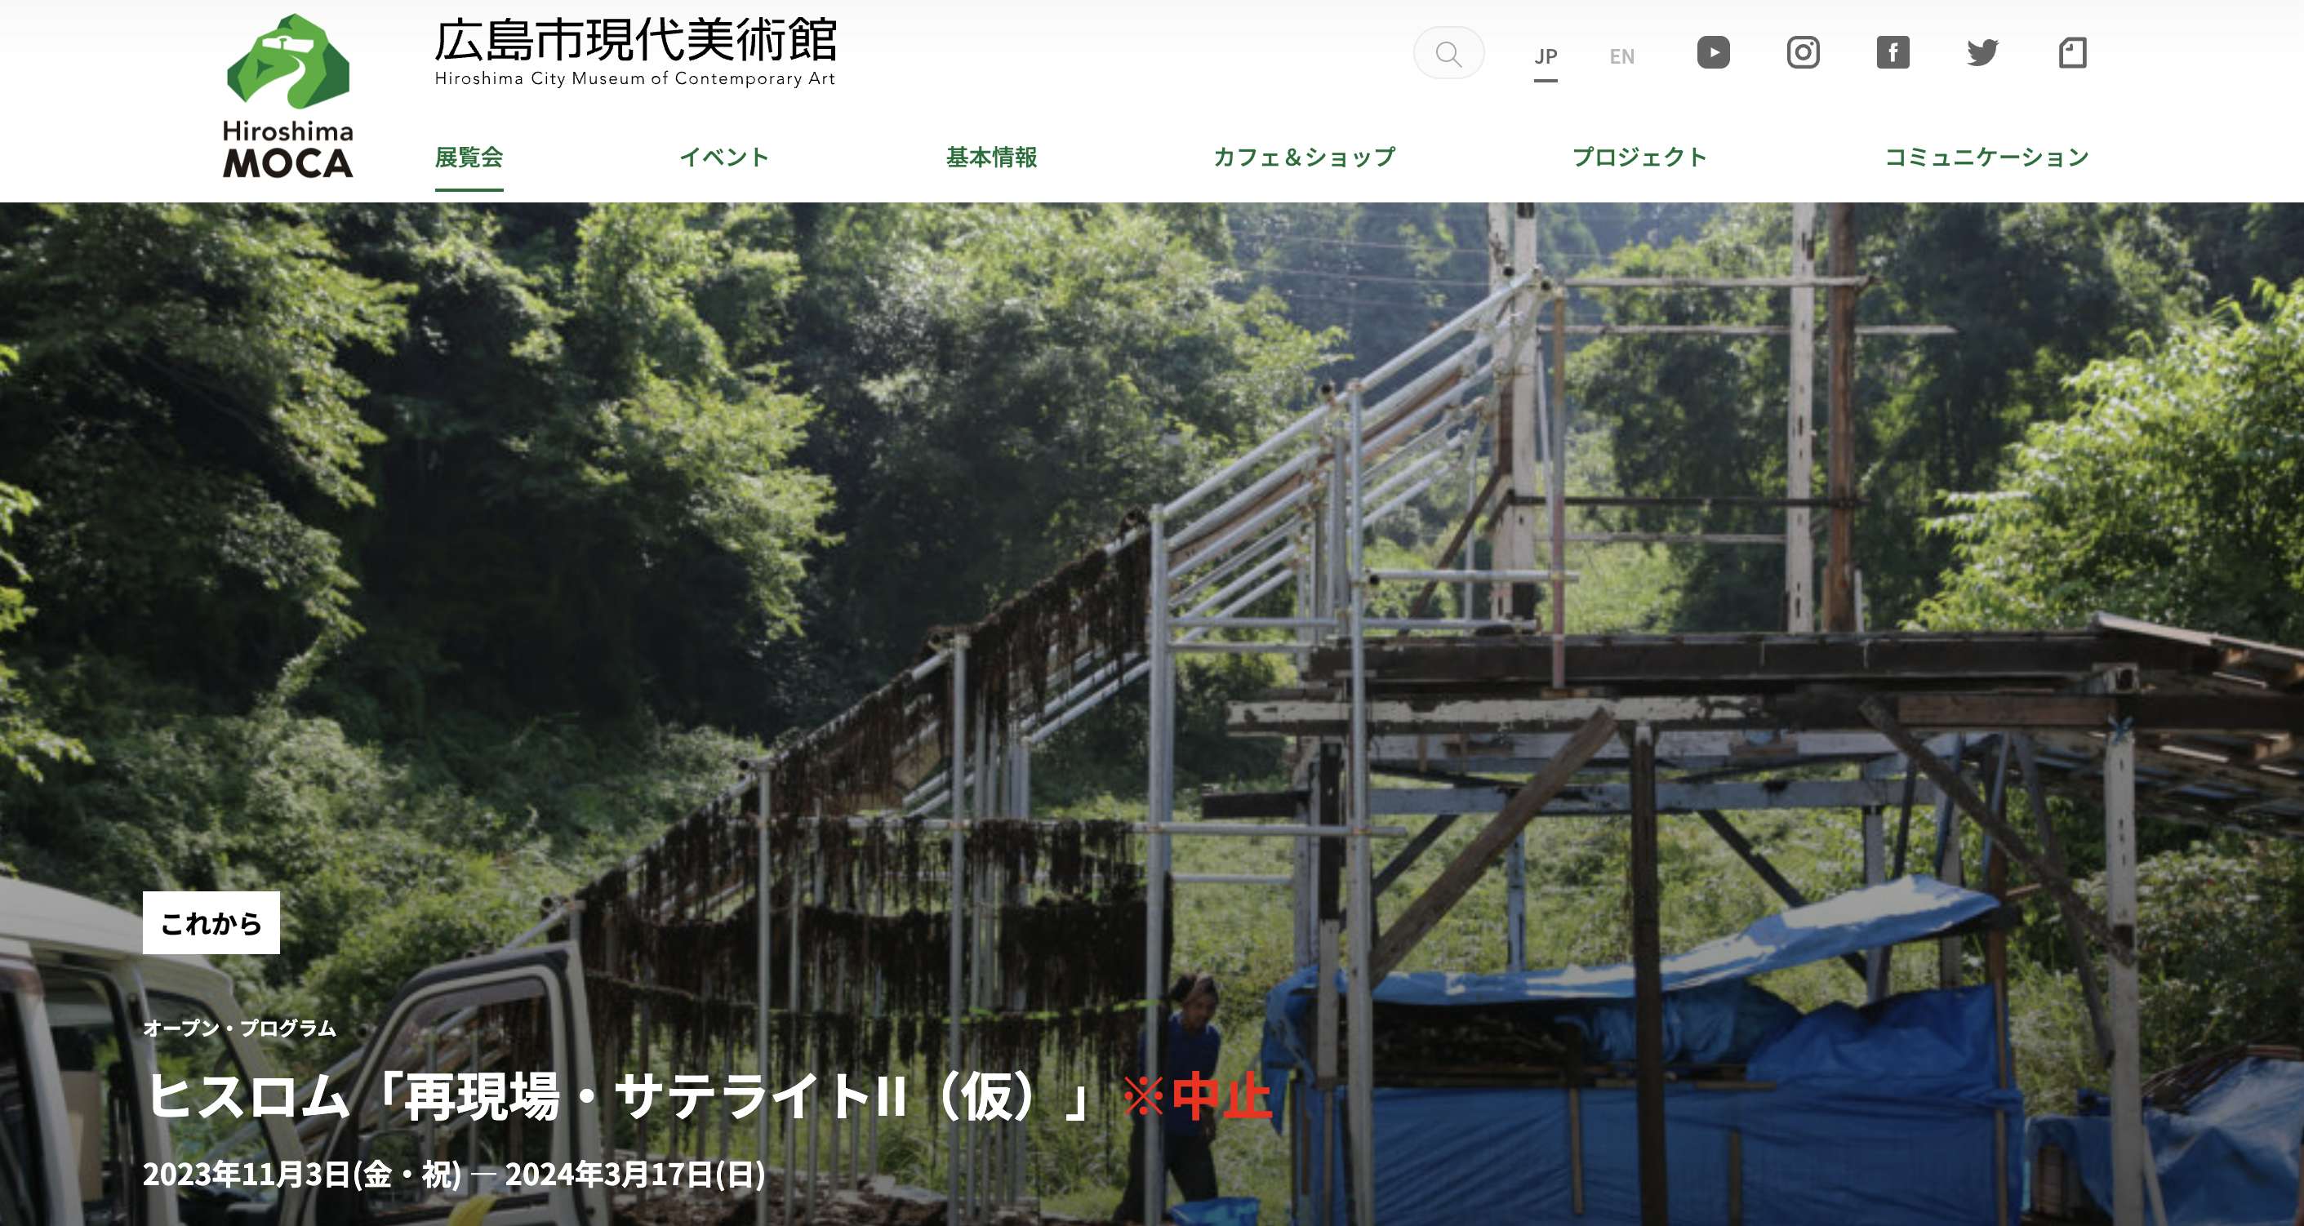Open the コミュニケーション menu
The width and height of the screenshot is (2304, 1226).
click(x=1986, y=158)
